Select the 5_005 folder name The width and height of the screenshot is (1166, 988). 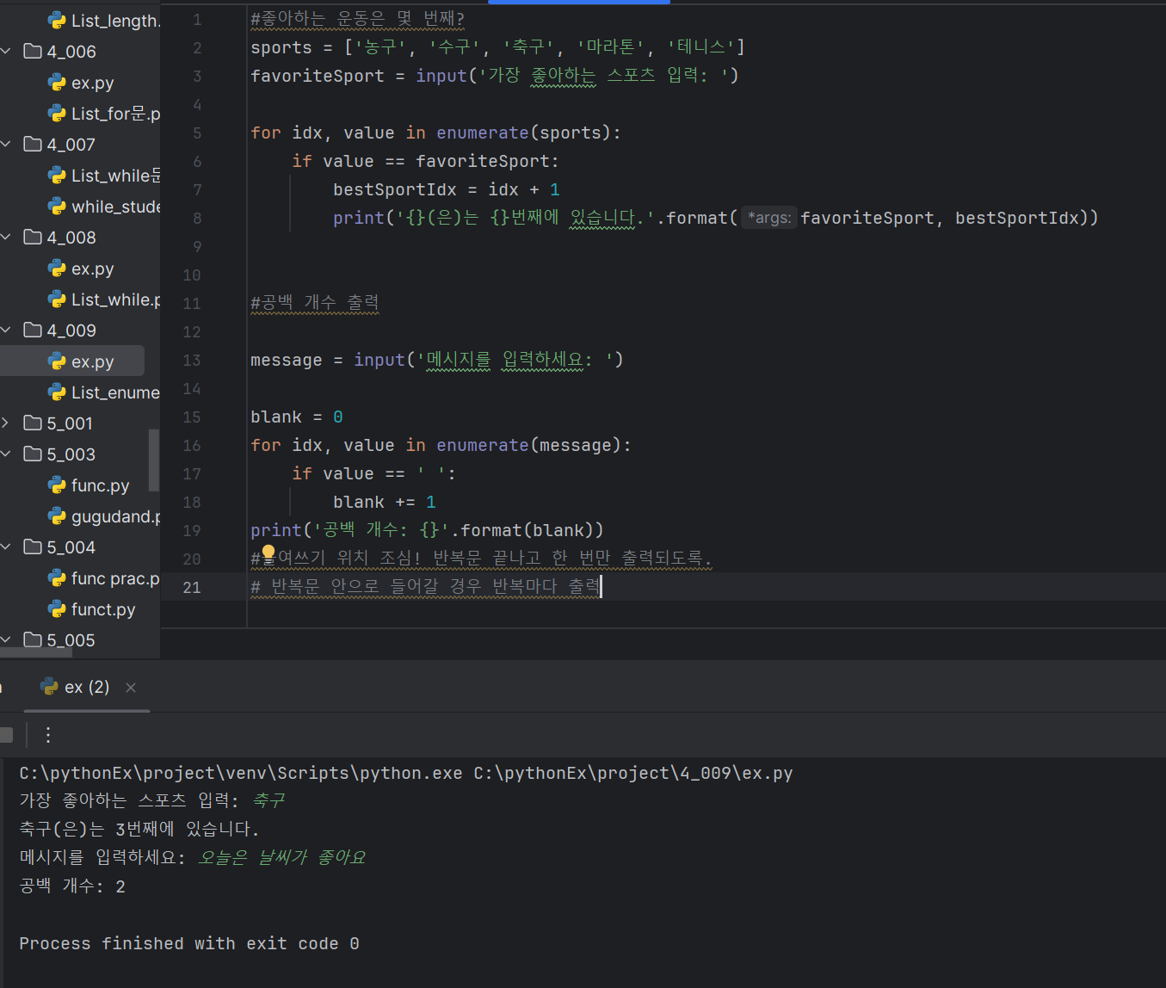pyautogui.click(x=71, y=640)
